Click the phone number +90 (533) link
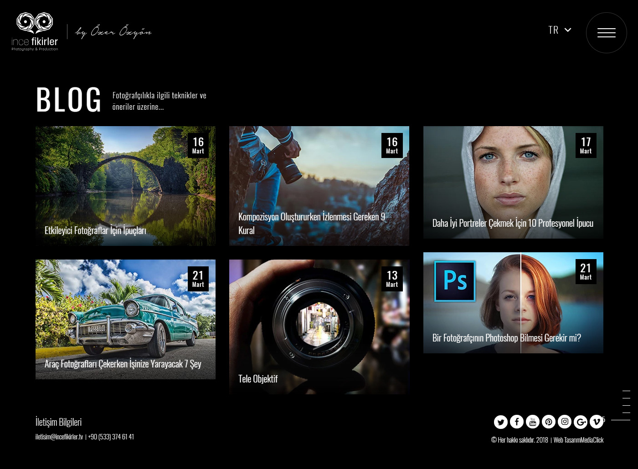 111,437
